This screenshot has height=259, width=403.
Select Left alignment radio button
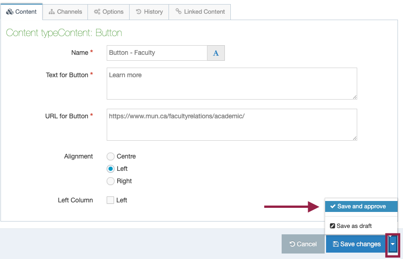(x=110, y=169)
